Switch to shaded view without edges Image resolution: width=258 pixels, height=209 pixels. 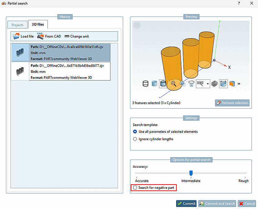[x=154, y=84]
